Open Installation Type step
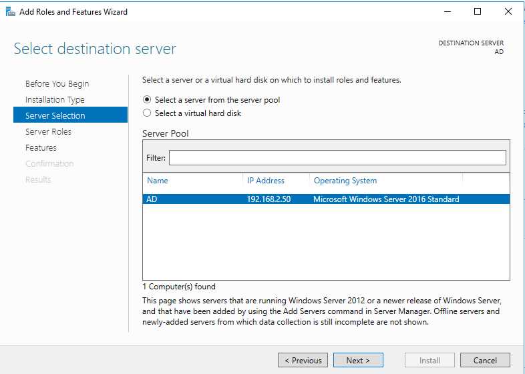The width and height of the screenshot is (525, 374). pyautogui.click(x=55, y=99)
